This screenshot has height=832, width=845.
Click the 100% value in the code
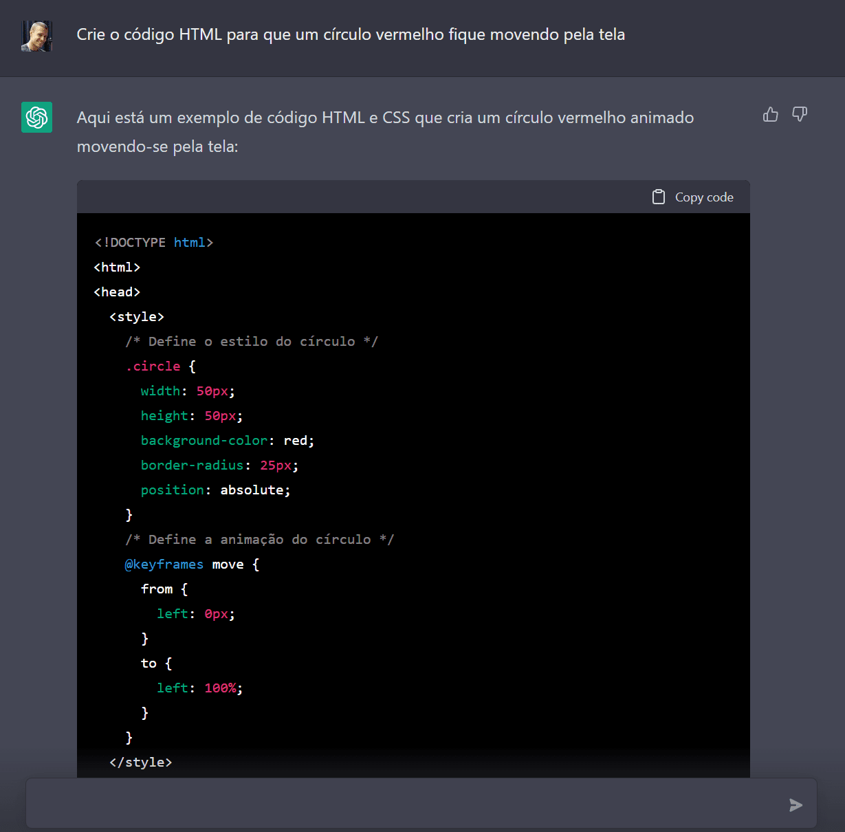(221, 688)
